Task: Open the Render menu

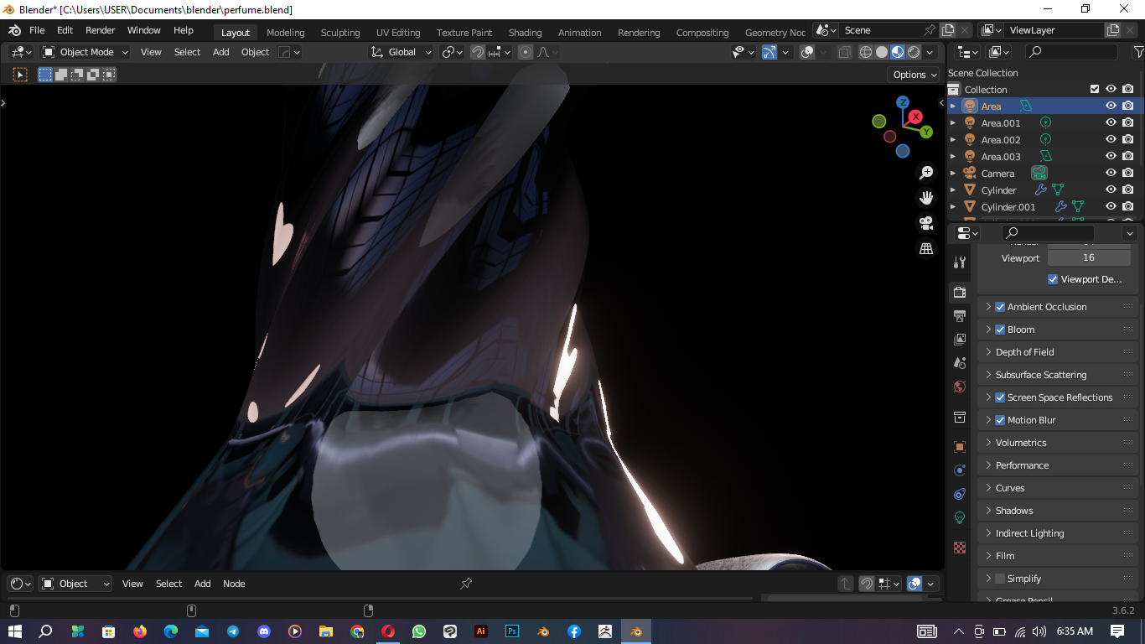Action: (x=101, y=30)
